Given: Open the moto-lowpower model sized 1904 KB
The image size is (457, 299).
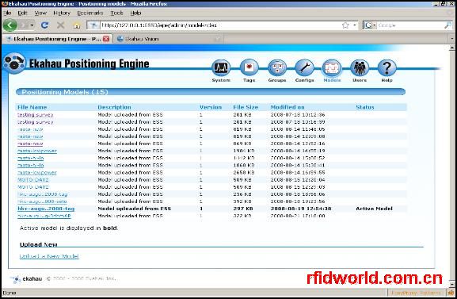Looking at the screenshot, I should [37, 151].
